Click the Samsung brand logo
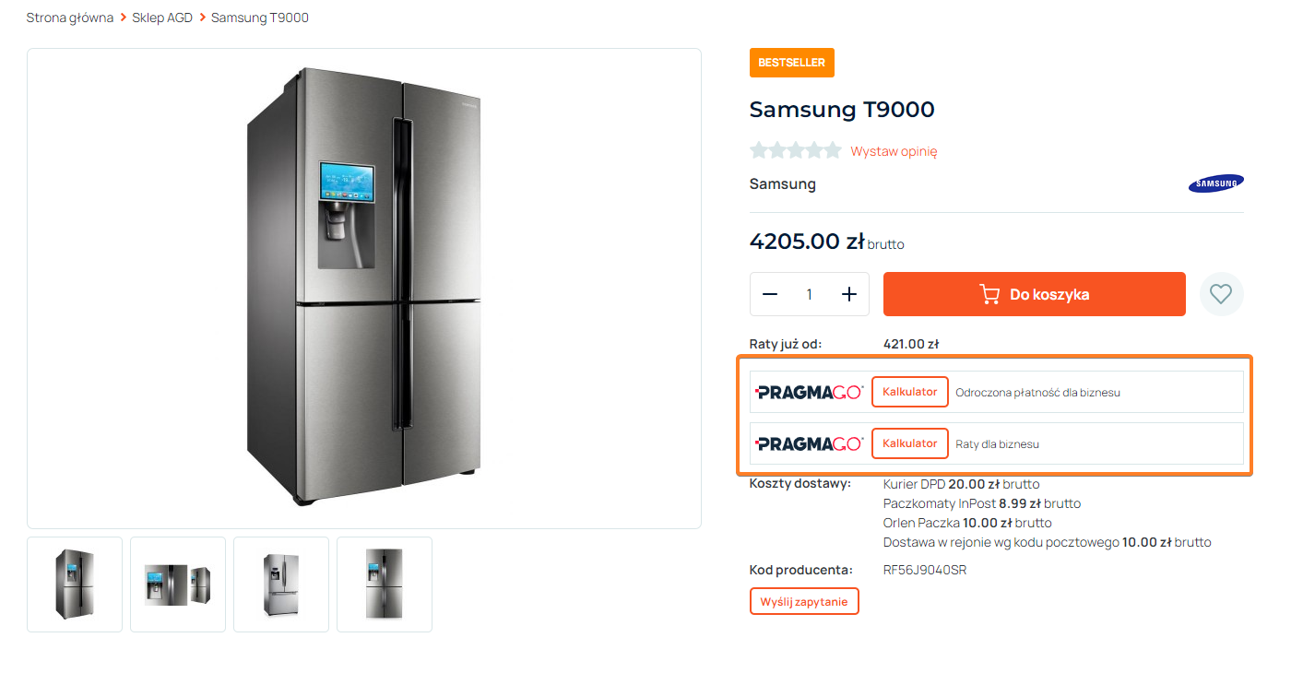Screen dimensions: 1303x673 coord(1215,183)
